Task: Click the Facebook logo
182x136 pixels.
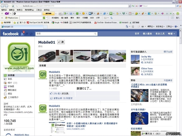Action: click(11, 34)
